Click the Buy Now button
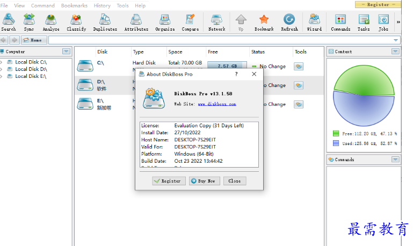Screen dimensions: 413x246 (x=205, y=181)
